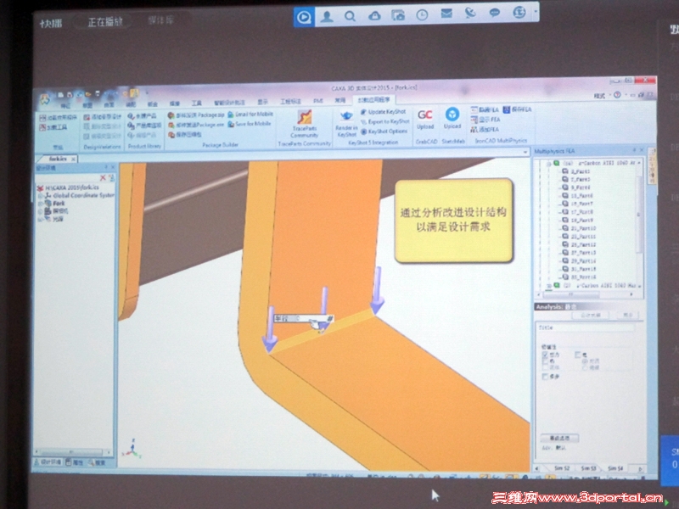Toggle the checkbox in right Analysis column

coord(577,355)
